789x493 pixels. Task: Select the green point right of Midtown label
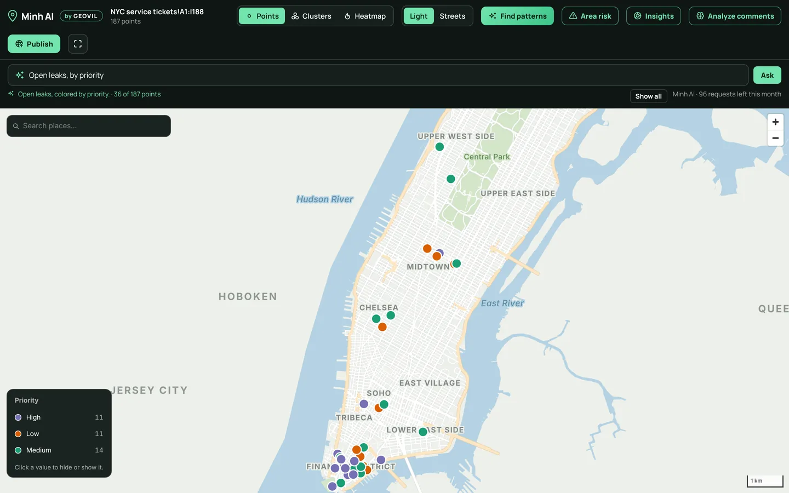pos(456,263)
